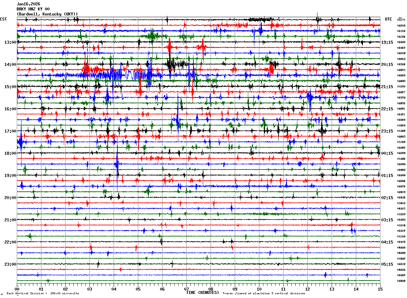This screenshot has width=407, height=298.
Task: Click the 21:15 UTC time label
Action: pyautogui.click(x=387, y=87)
